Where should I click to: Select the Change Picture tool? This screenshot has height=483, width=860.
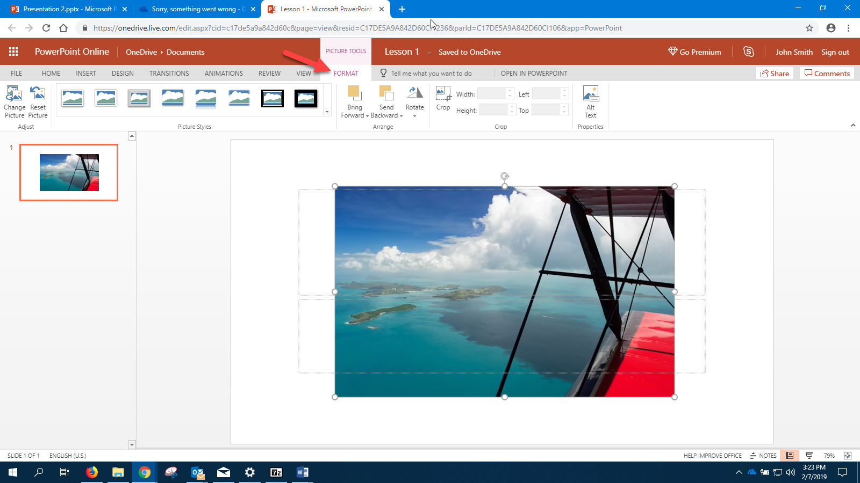15,102
